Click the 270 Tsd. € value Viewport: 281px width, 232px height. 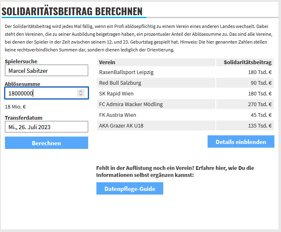260,104
